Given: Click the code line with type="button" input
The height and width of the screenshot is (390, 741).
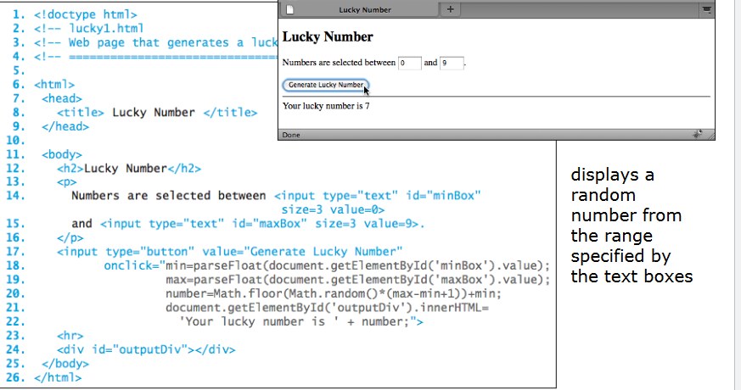Looking at the screenshot, I should coord(230,252).
